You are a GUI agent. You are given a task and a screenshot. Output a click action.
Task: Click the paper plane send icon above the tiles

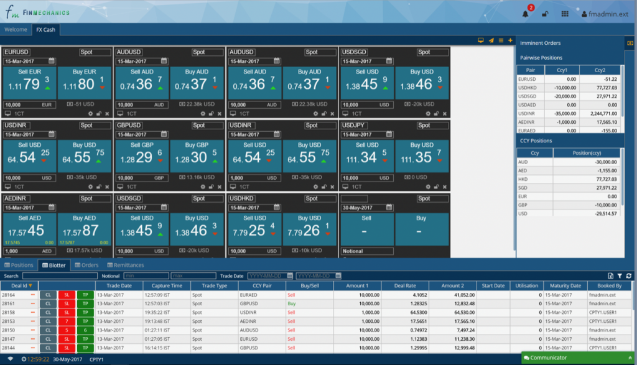click(x=491, y=40)
